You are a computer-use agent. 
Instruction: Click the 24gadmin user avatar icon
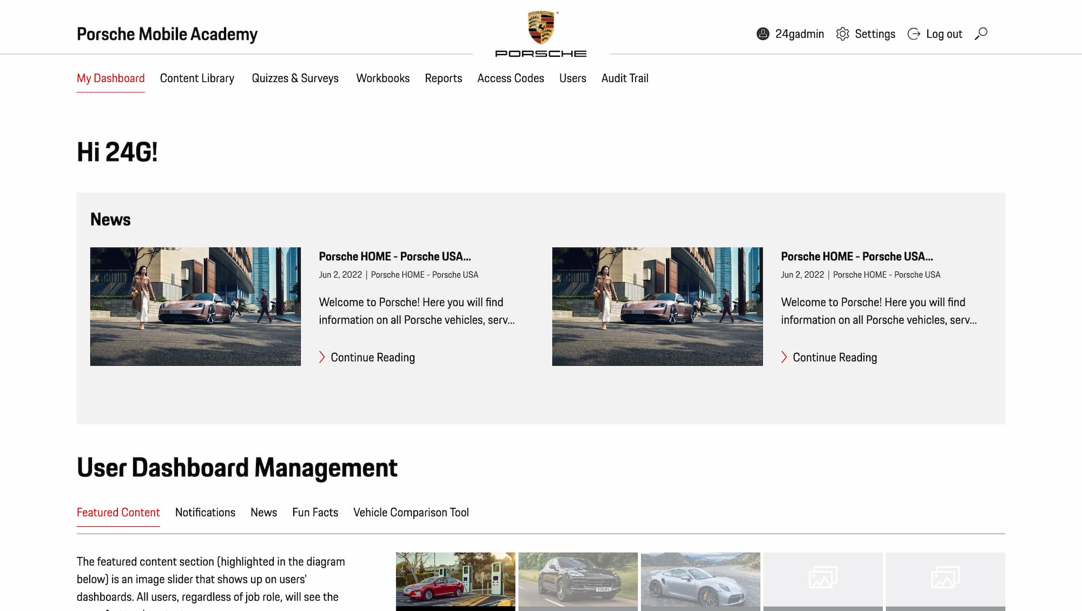(763, 34)
